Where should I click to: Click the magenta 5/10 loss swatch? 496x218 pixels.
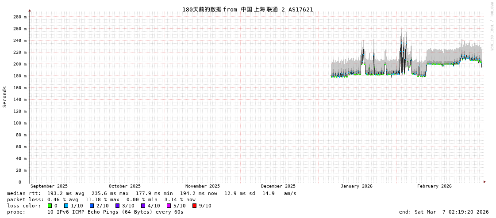169,206
